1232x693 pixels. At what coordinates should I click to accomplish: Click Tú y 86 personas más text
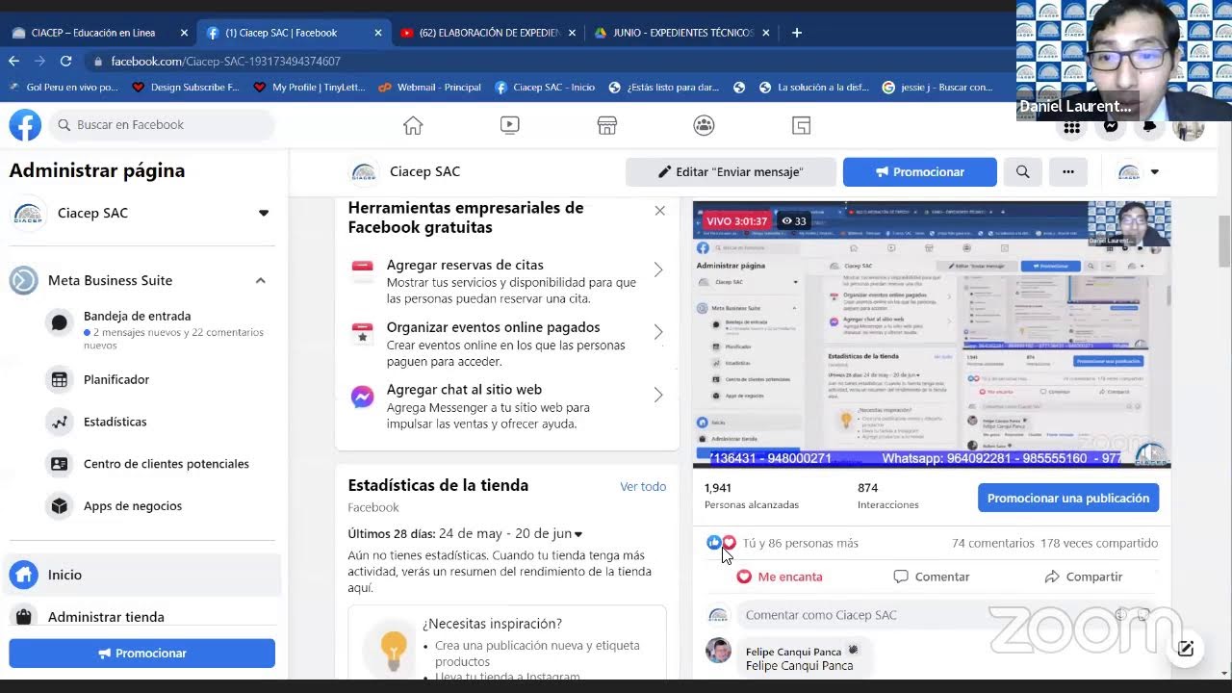801,543
